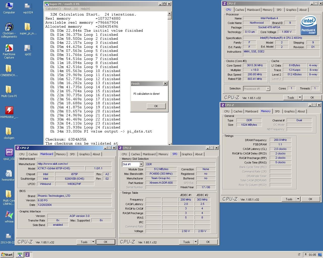
Task: Open About tab in CPU window
Action: (303, 10)
